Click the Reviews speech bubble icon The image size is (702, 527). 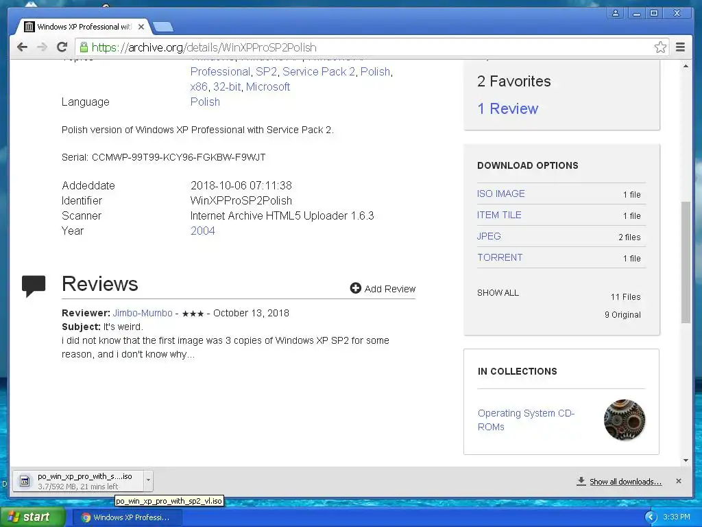34,285
